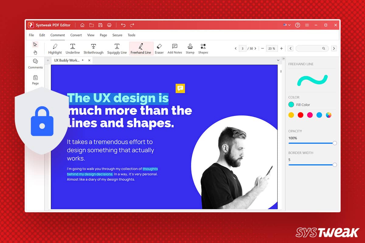The height and width of the screenshot is (243, 365).
Task: Open the Comments side panel
Action: (35, 64)
